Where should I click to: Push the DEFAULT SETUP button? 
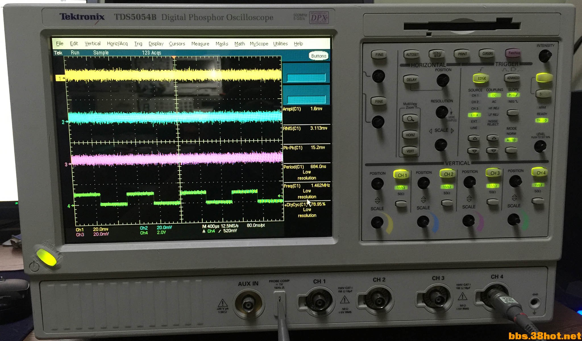pos(437,54)
